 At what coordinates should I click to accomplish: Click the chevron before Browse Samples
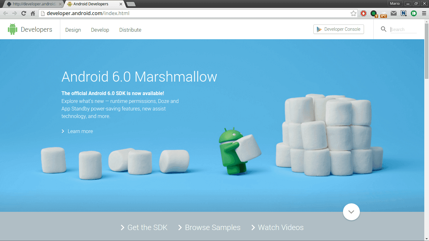point(180,228)
